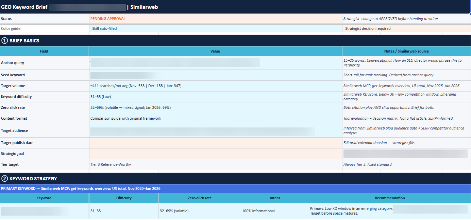Click the 'Strategist decision required' legend cell
Screen dimensions: 471x220
pyautogui.click(x=406, y=28)
